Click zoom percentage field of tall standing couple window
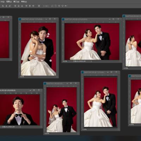This screenshot has height=141, width=141. point(84,129)
